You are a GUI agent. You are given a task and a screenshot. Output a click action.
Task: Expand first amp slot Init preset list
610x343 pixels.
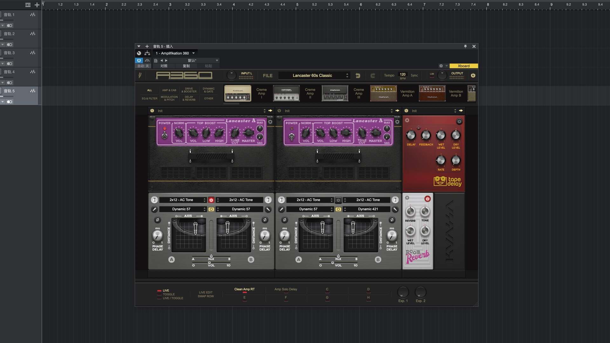(x=264, y=111)
